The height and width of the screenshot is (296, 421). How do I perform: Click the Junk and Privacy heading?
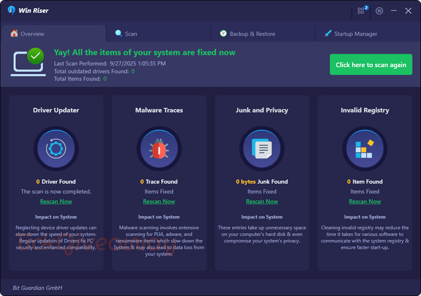[262, 110]
